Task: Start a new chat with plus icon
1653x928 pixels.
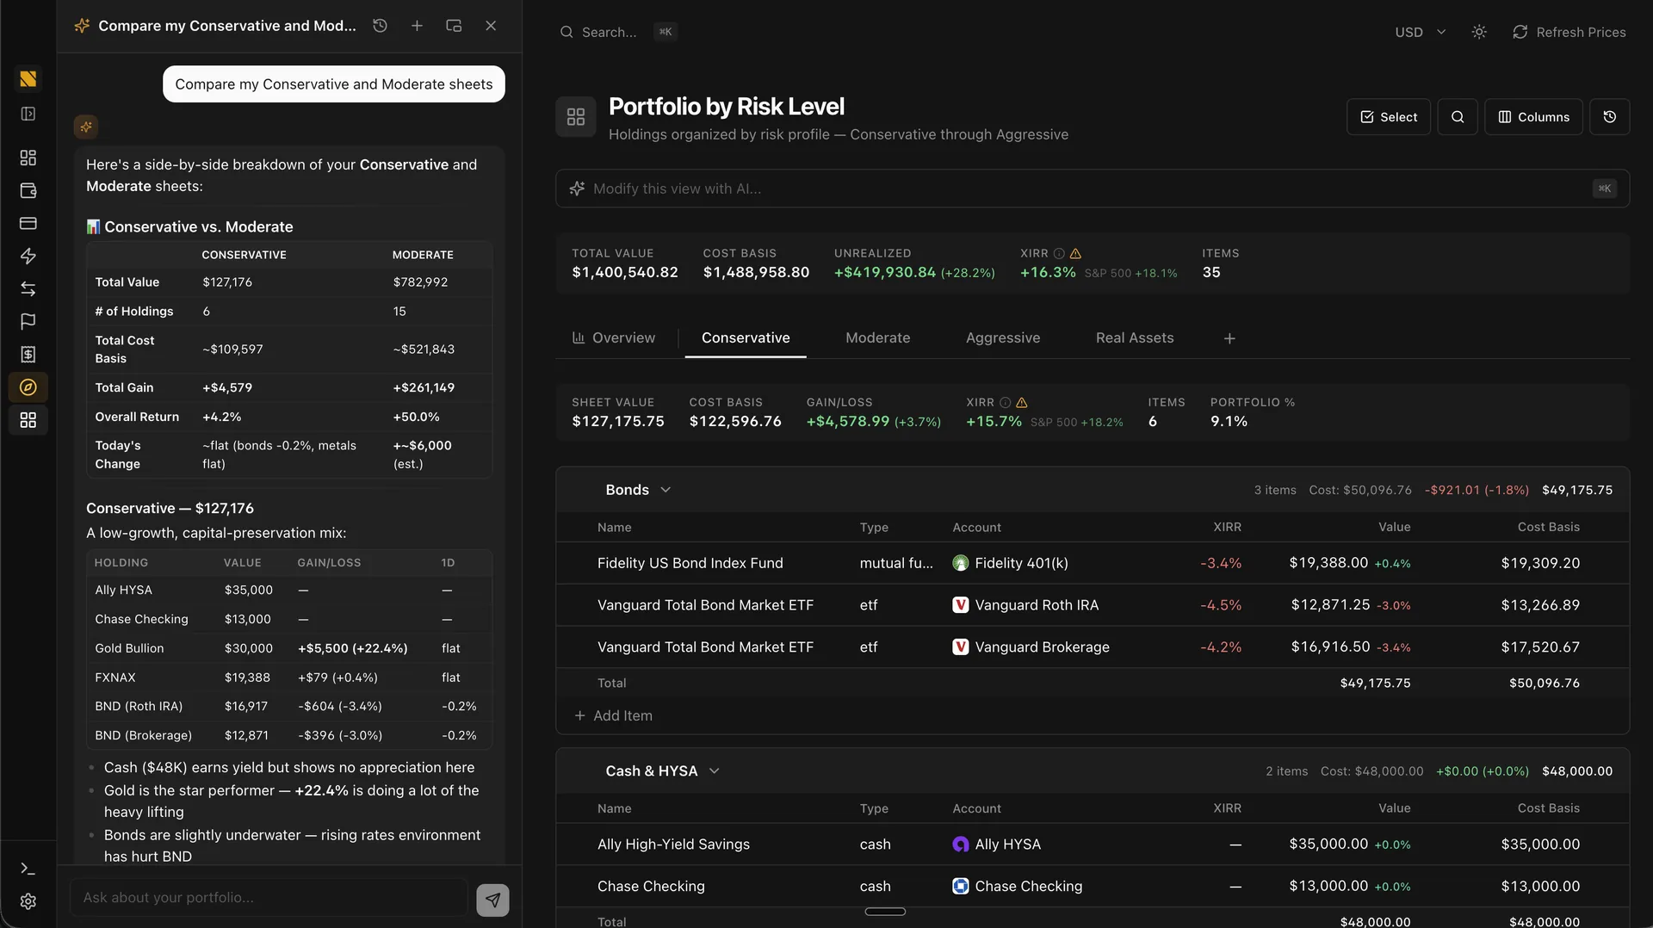Action: [417, 26]
